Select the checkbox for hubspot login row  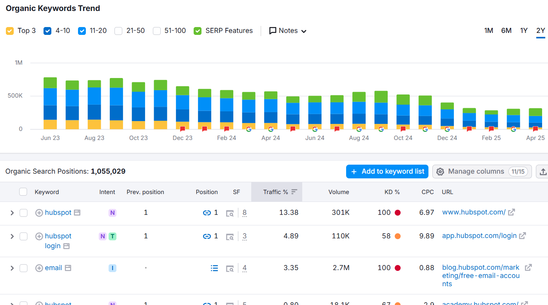pos(24,236)
